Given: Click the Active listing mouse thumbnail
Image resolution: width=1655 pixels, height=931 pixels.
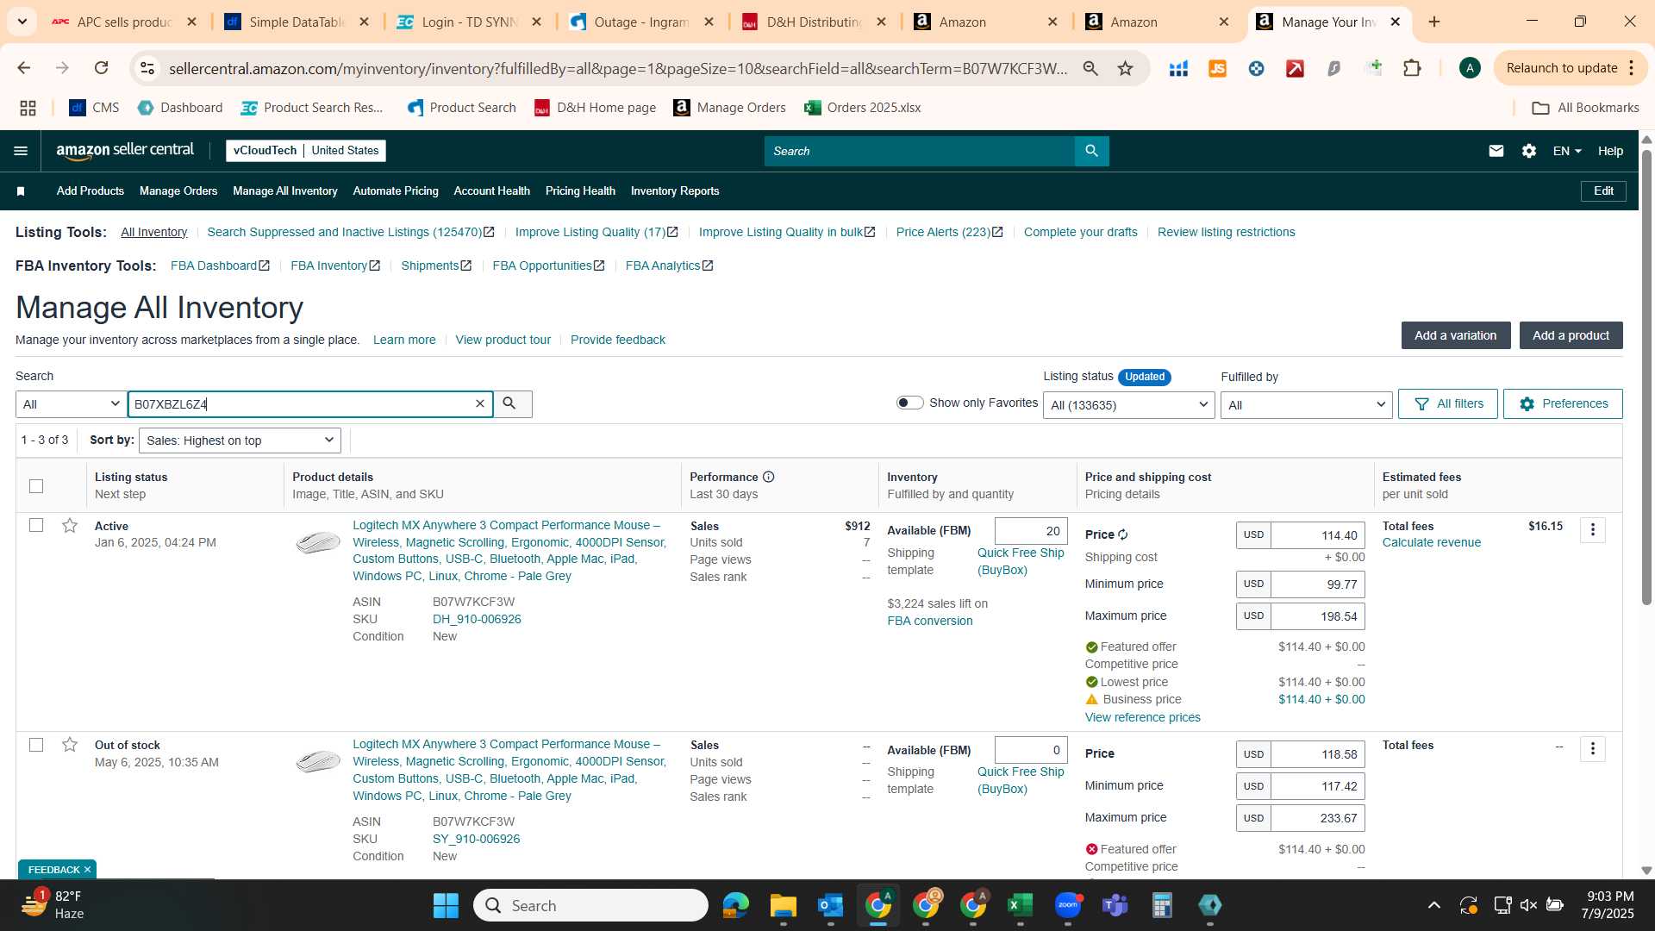Looking at the screenshot, I should point(318,542).
